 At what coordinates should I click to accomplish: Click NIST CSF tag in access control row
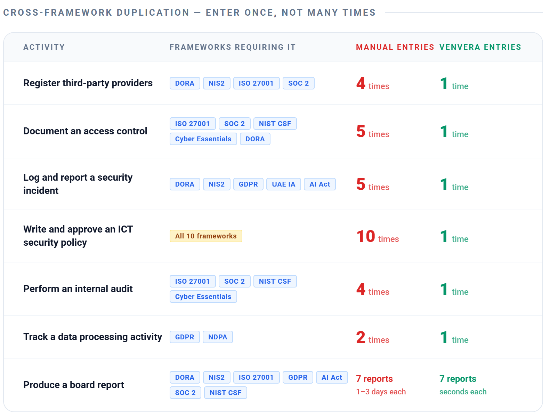pyautogui.click(x=275, y=124)
